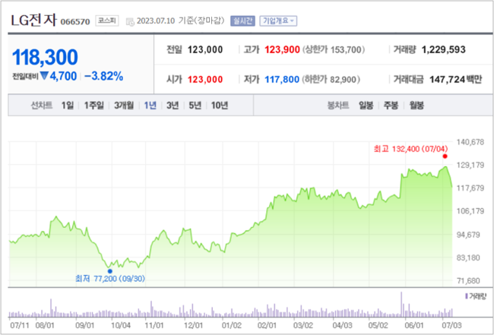Click the 선차트 section label

coord(41,106)
